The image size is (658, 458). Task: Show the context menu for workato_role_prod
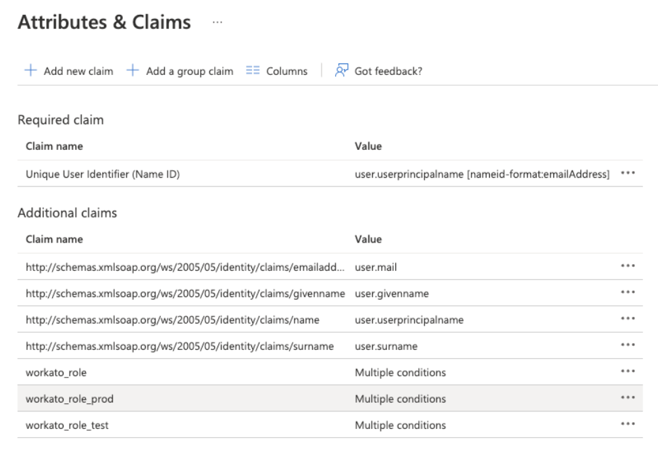(628, 398)
